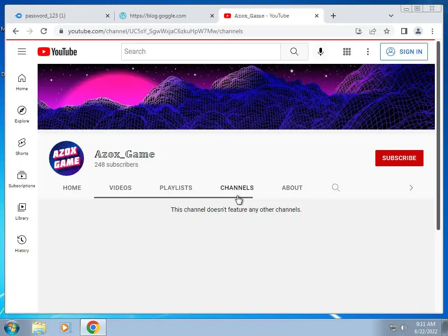Search within the channel magnifier icon
The height and width of the screenshot is (336, 448).
tap(336, 187)
